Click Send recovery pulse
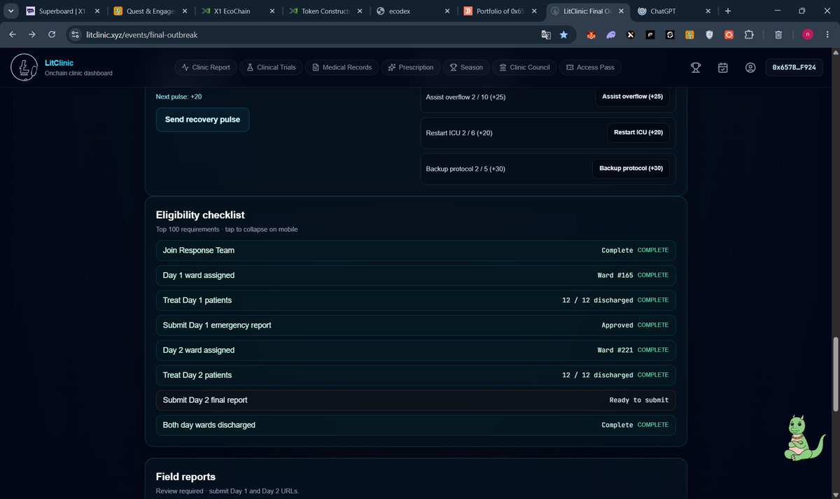 pos(202,120)
